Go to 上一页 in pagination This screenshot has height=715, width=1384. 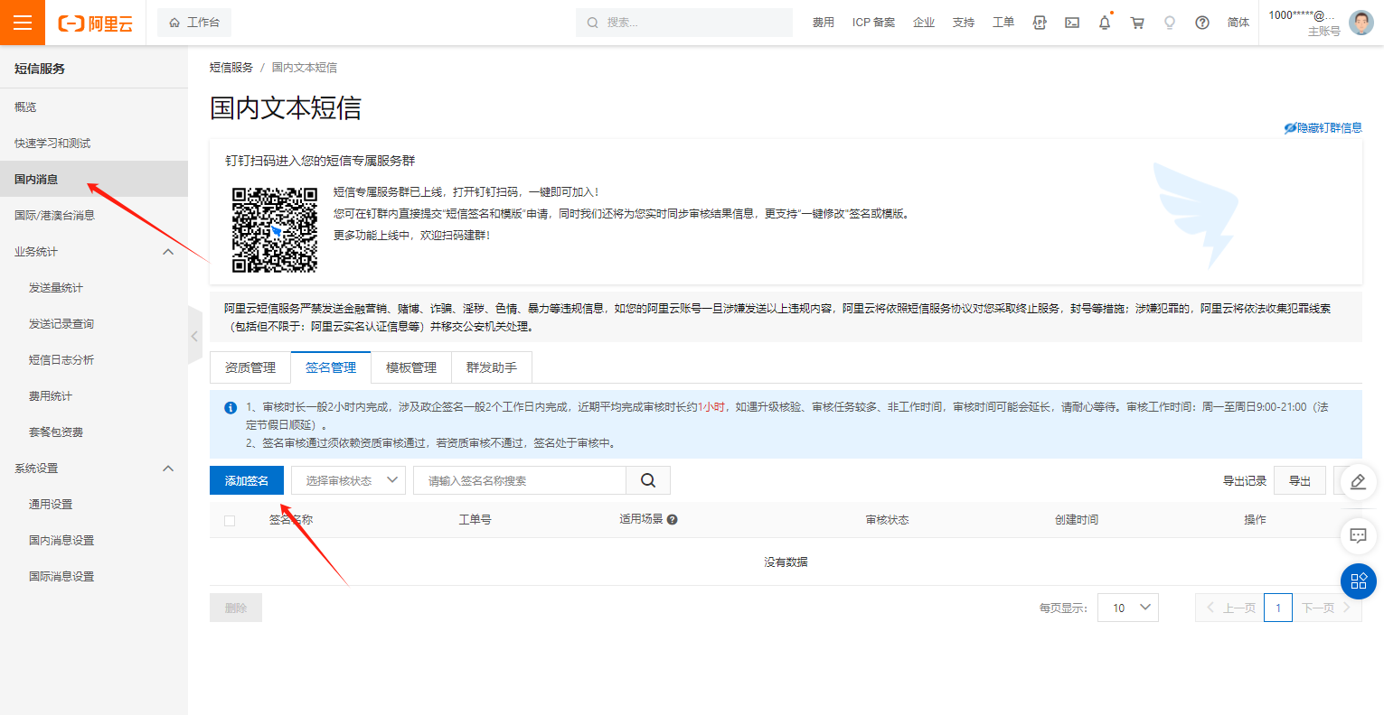tap(1229, 608)
